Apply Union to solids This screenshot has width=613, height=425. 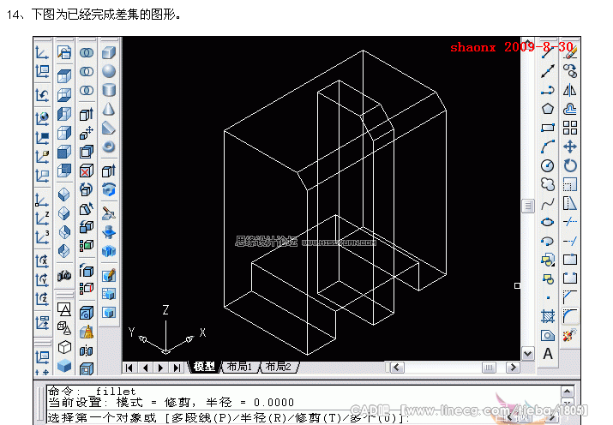pyautogui.click(x=87, y=52)
